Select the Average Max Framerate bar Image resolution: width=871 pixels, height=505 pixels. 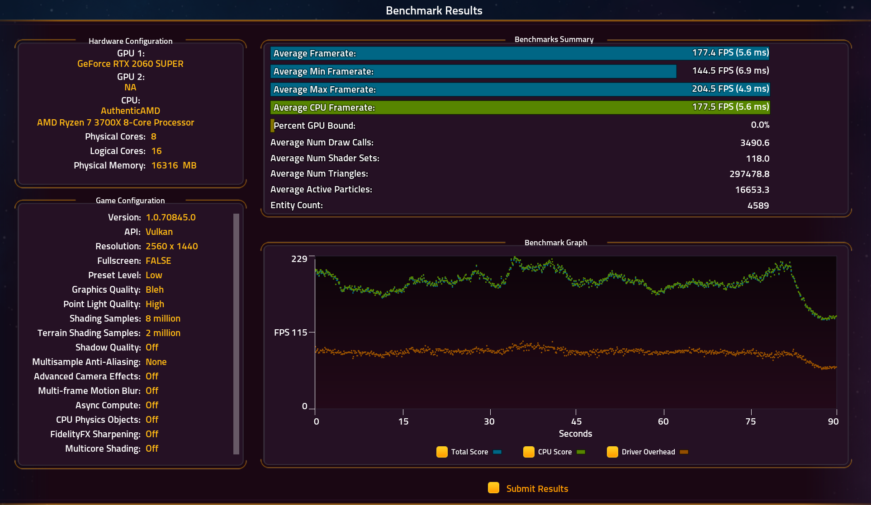pos(519,89)
